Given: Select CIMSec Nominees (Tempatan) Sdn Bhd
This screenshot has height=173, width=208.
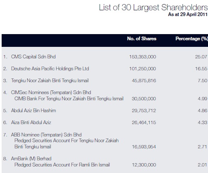Looking at the screenshot, I should pyautogui.click(x=51, y=92).
